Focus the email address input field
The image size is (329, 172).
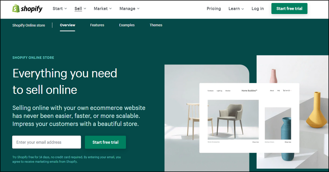[x=47, y=142]
